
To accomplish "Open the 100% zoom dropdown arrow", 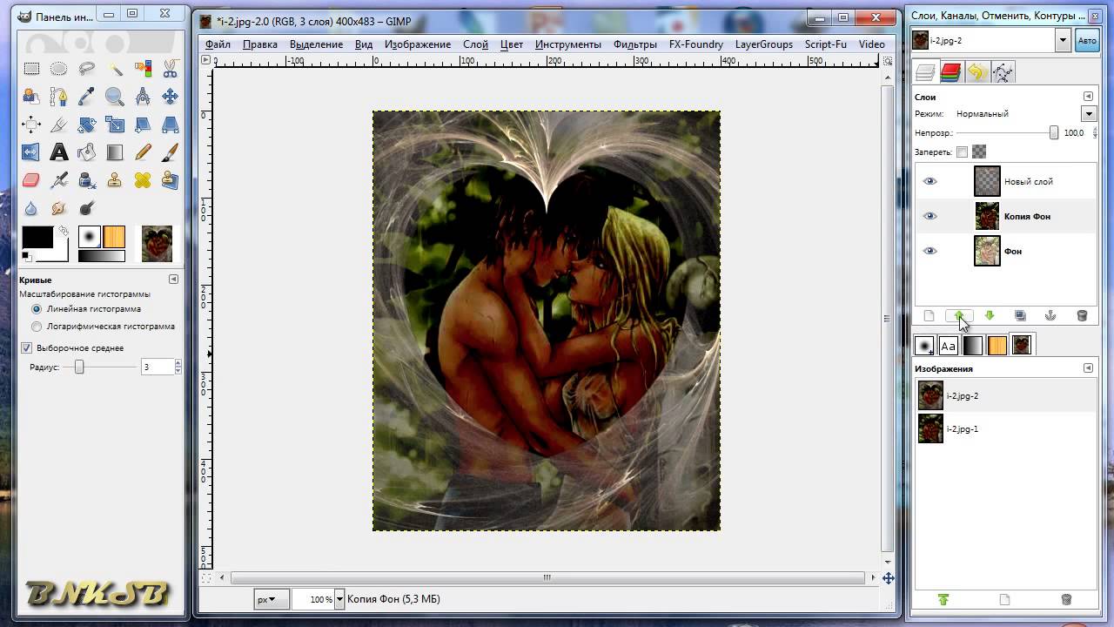I will 340,599.
